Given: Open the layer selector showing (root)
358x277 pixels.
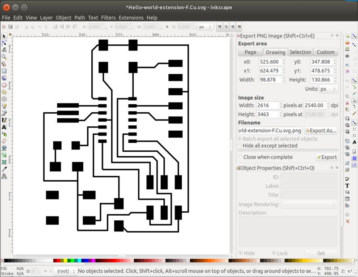Looking at the screenshot, I should (x=63, y=271).
